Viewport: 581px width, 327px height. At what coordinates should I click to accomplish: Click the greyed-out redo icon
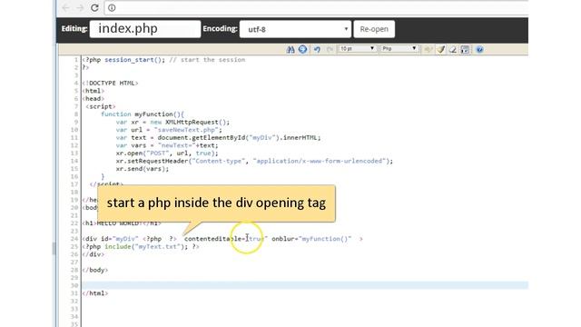[x=330, y=49]
